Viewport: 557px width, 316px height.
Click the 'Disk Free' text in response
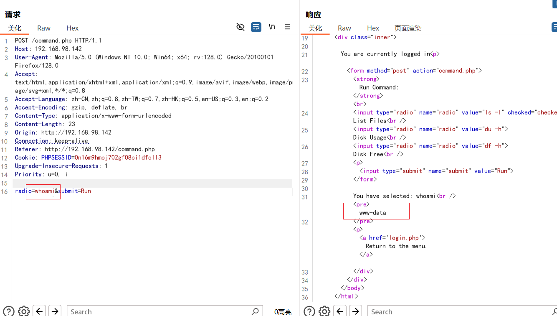368,154
